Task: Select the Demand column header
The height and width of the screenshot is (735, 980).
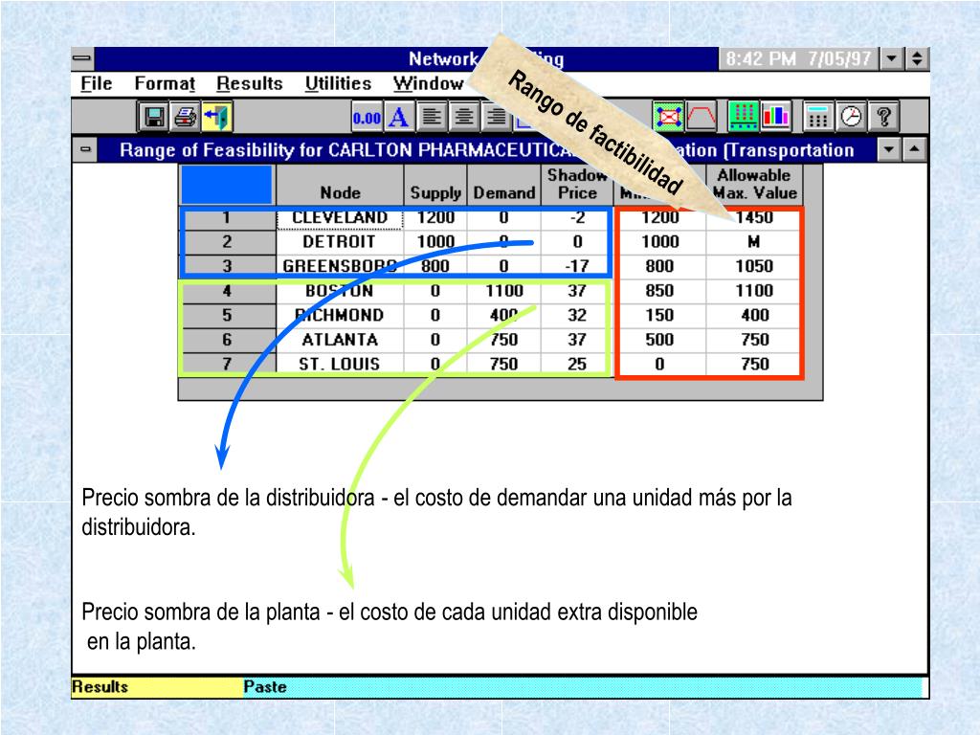Action: (x=503, y=185)
